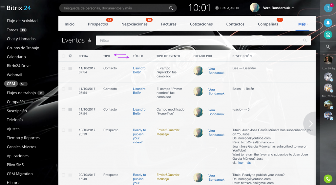Open Flujos de trabajo in left menu
This screenshot has height=185, width=336.
pyautogui.click(x=21, y=93)
